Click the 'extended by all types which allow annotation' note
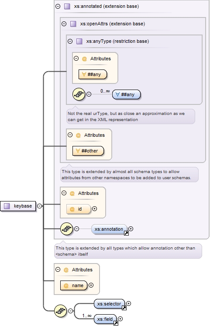This screenshot has width=210, height=326. pos(128,251)
